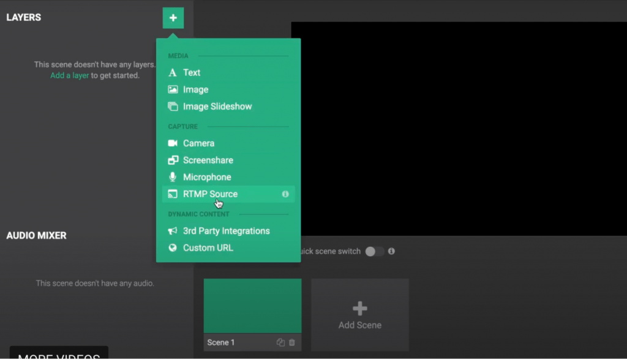Click the Image Slideshow stacked-frames icon
The image size is (627, 359).
point(174,106)
